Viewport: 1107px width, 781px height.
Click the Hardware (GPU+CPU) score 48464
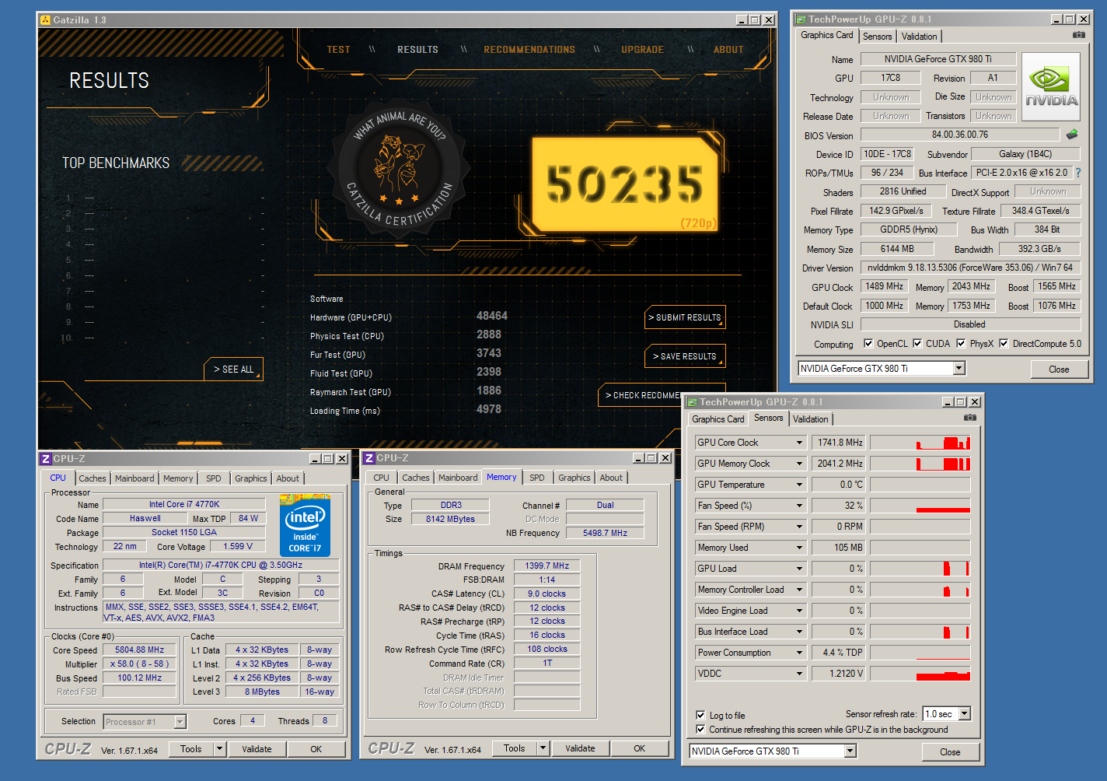pos(492,316)
